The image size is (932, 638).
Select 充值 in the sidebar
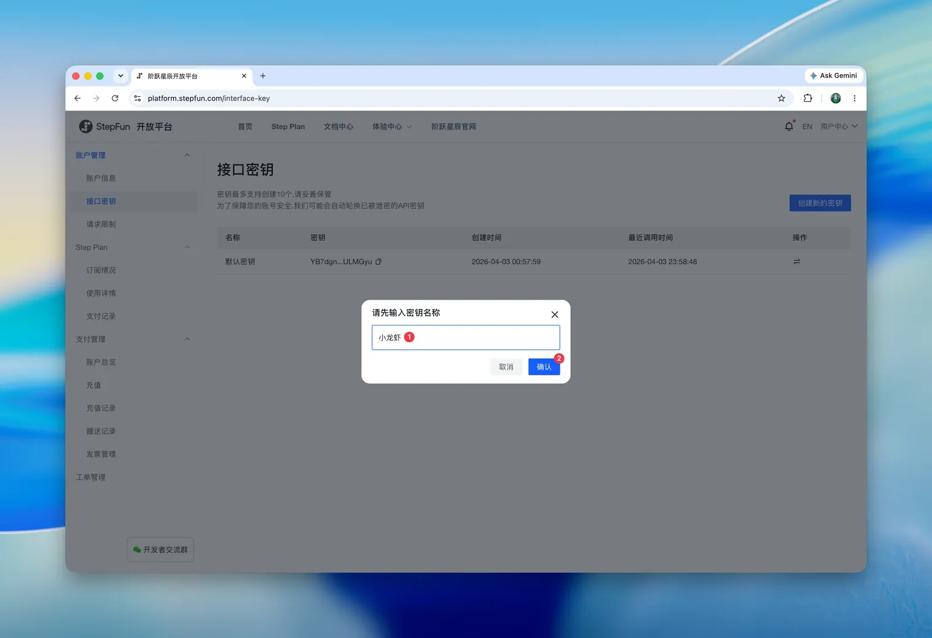[x=94, y=385]
